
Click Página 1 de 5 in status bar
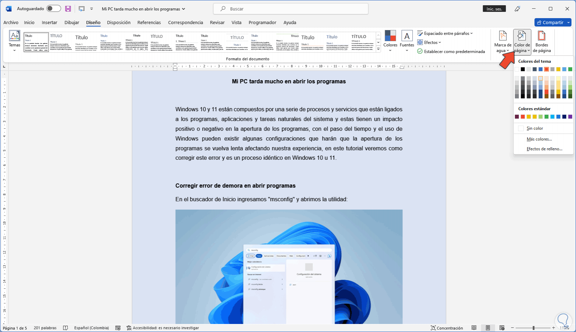tap(15, 328)
